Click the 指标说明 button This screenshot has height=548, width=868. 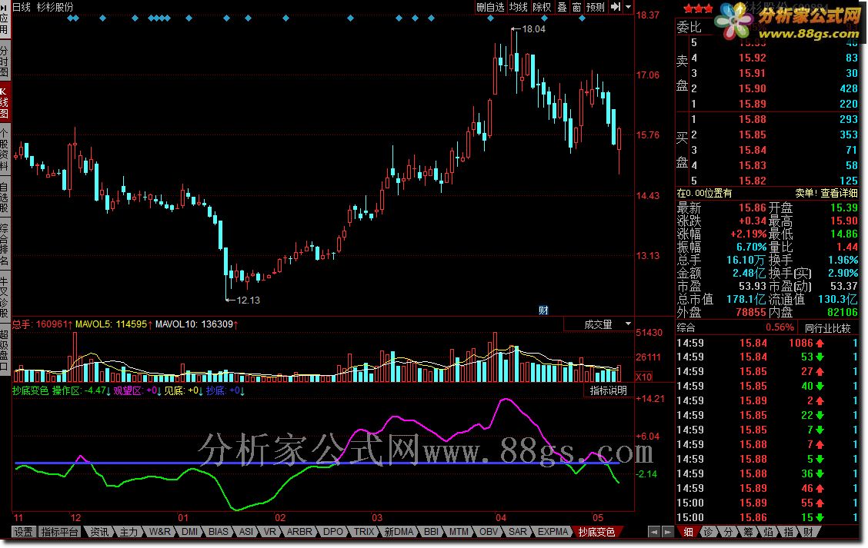point(609,390)
